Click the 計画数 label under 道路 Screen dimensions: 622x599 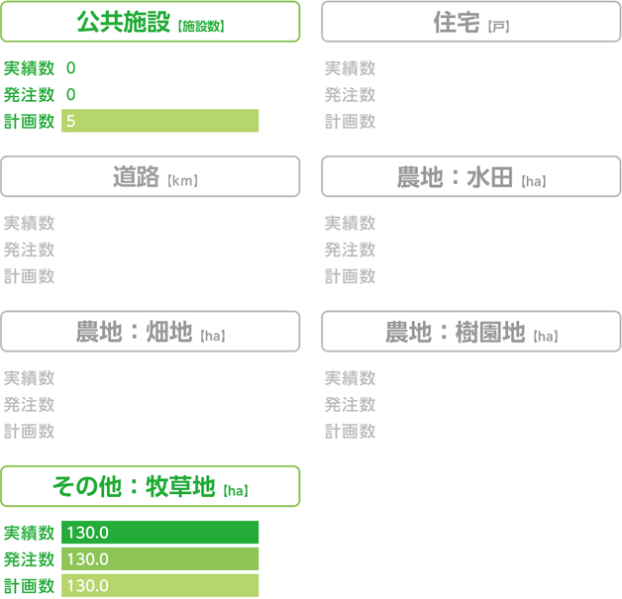click(x=29, y=276)
